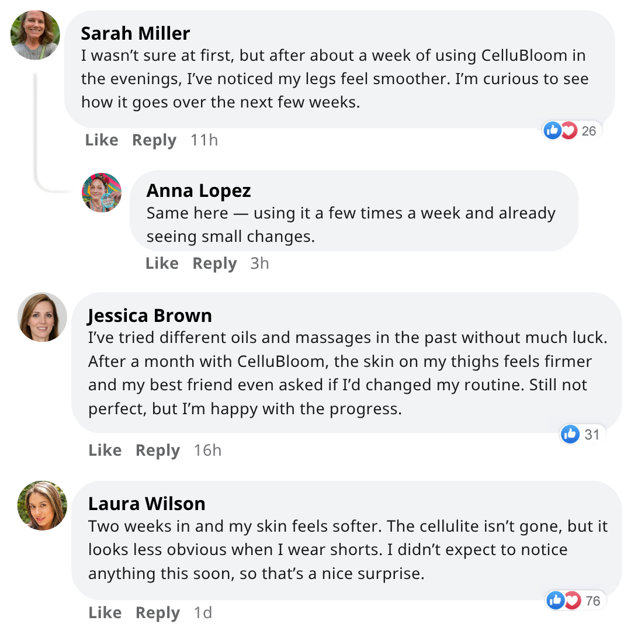Like Laura Wilson's comment
631x631 pixels.
(x=105, y=613)
